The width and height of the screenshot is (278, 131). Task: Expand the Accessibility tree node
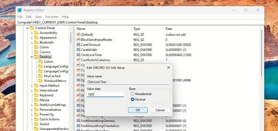32,33
